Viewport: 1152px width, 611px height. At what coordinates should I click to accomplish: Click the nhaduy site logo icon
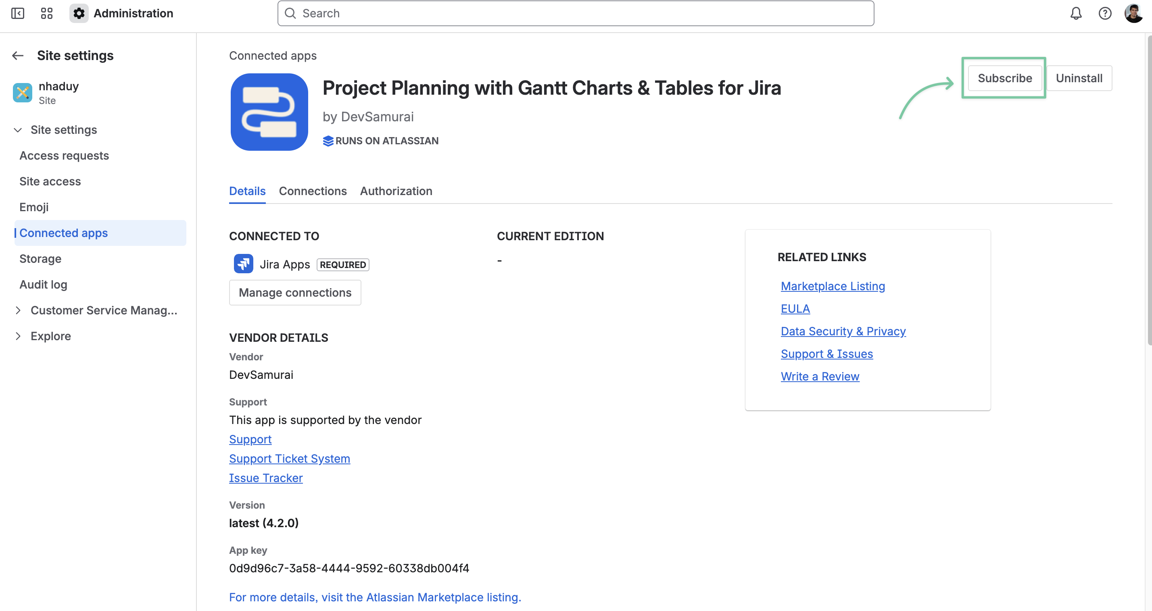22,93
